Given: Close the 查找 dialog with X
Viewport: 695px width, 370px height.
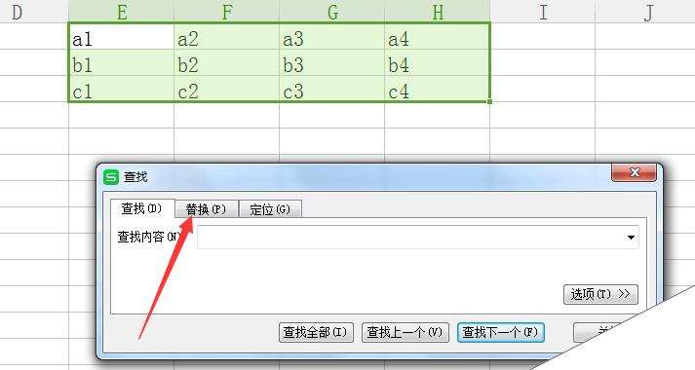Looking at the screenshot, I should pos(634,172).
